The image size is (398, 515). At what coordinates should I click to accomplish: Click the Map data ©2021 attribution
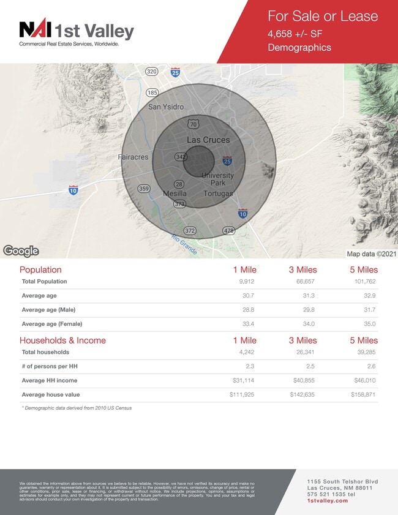(x=370, y=254)
